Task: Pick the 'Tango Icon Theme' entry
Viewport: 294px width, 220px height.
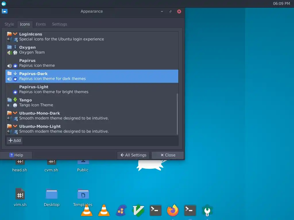Action: 92,103
